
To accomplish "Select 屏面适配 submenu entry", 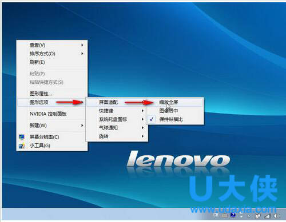I will click(x=117, y=102).
